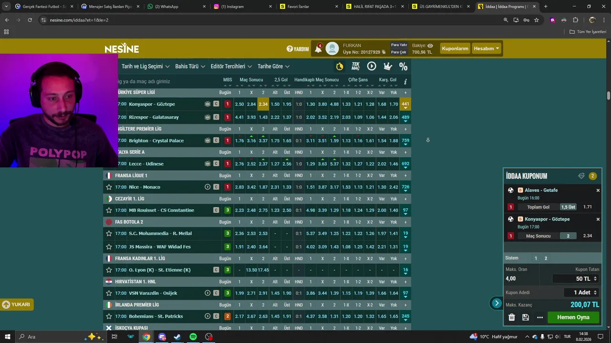Switch to the Instagram browser tab
This screenshot has width=611, height=343.
(242, 7)
